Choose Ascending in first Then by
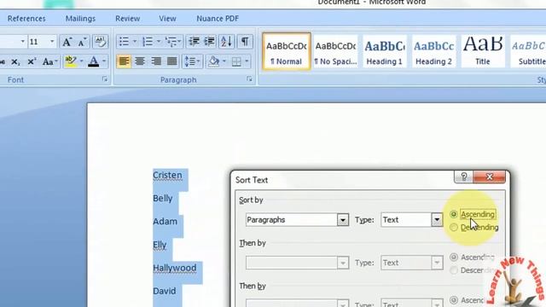546x307 pixels. [472, 258]
